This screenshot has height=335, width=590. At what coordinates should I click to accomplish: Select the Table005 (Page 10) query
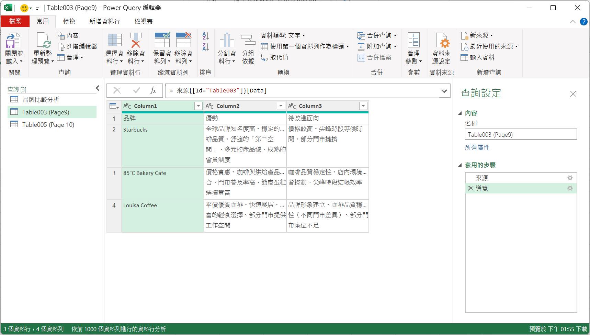(48, 125)
